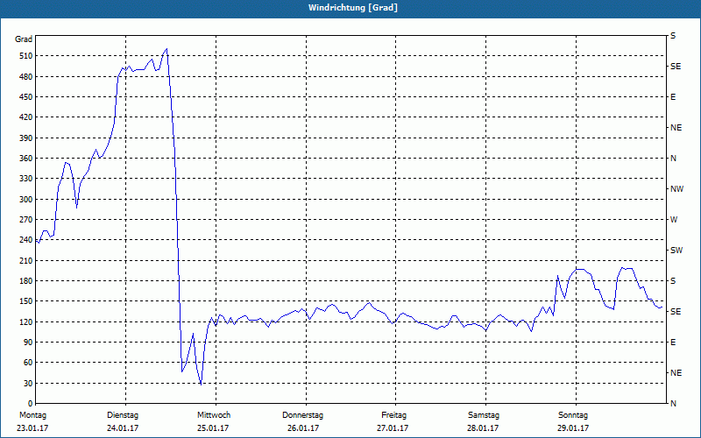701x438 pixels.
Task: Click the 'Samstag' day label
Action: (484, 415)
